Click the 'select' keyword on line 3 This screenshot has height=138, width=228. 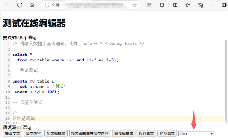pyautogui.click(x=20, y=55)
